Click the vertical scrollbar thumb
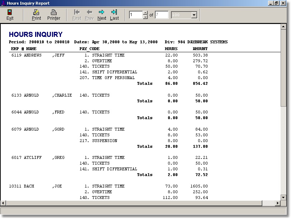Viewport: 291px width, 219px height. point(283,68)
